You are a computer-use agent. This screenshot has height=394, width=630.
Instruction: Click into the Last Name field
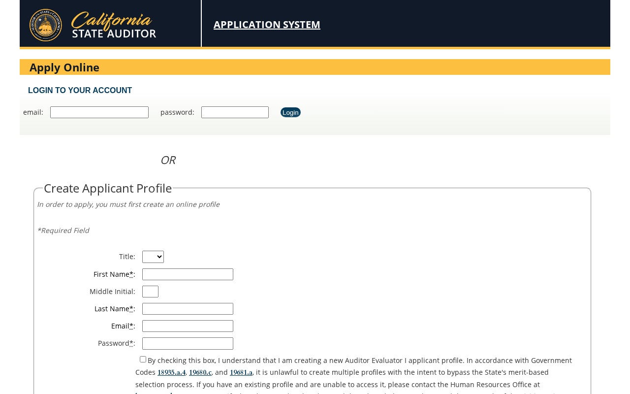[x=188, y=309]
